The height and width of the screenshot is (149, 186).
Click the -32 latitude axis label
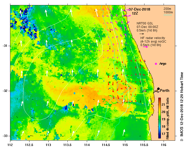(5, 91)
